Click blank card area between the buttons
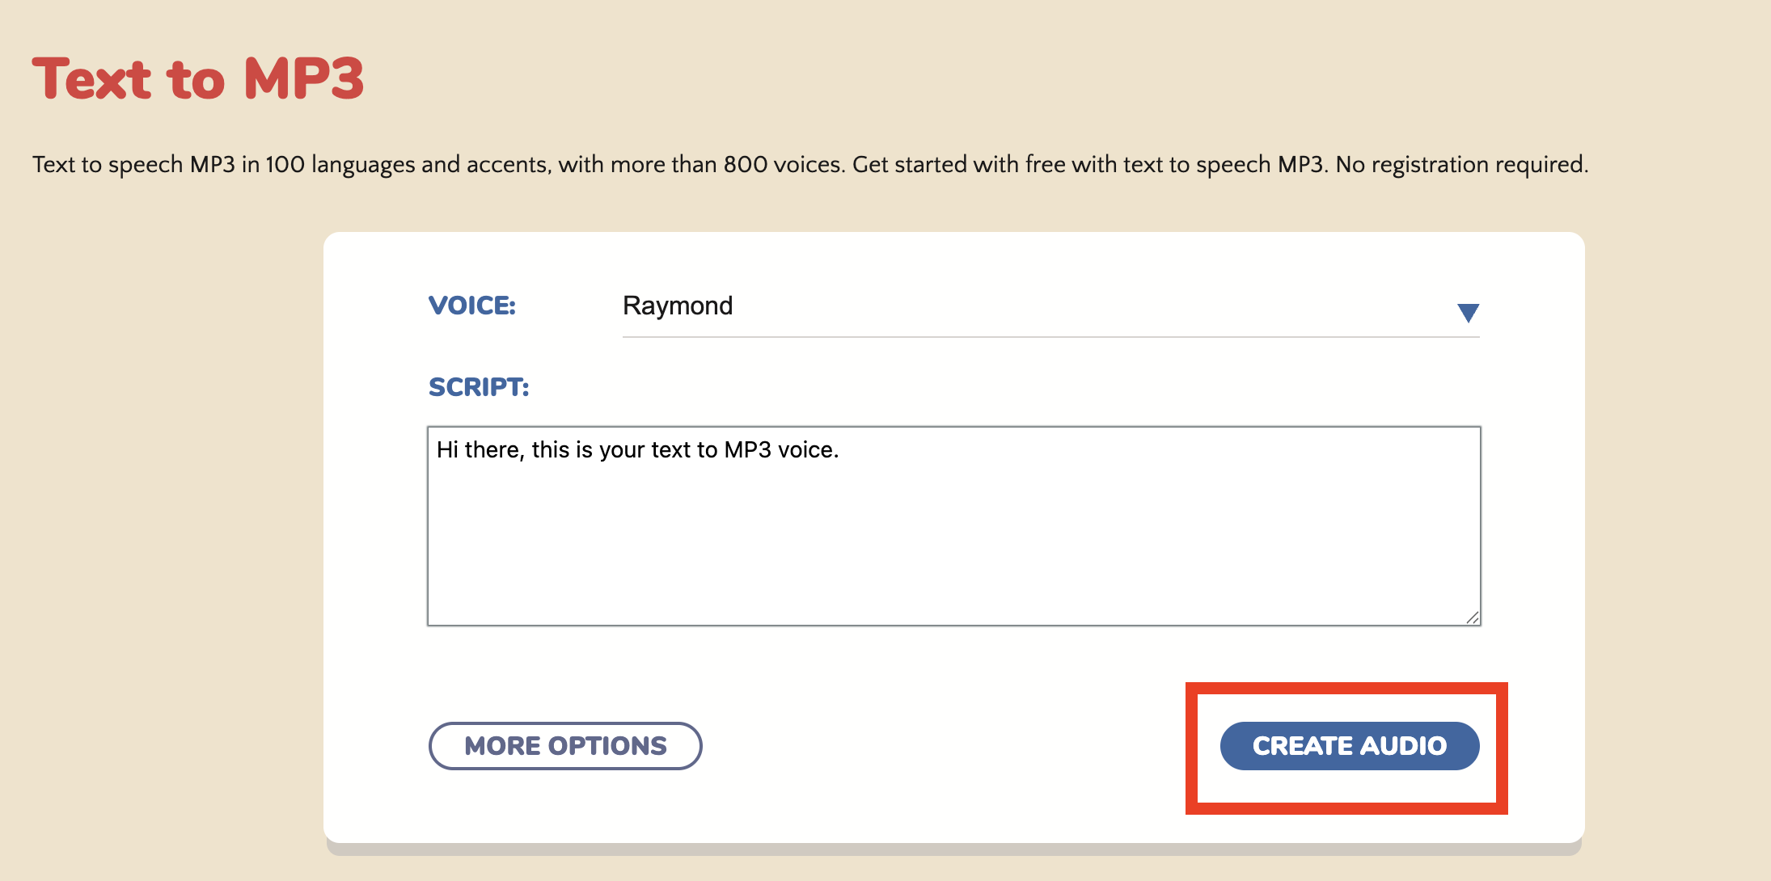Screen dimensions: 1771x881 click(x=961, y=745)
